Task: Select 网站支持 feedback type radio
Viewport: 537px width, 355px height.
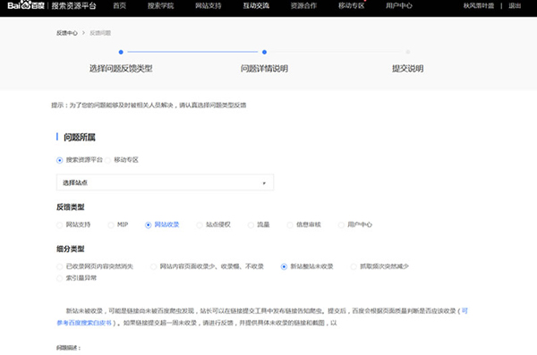Action: pyautogui.click(x=60, y=225)
